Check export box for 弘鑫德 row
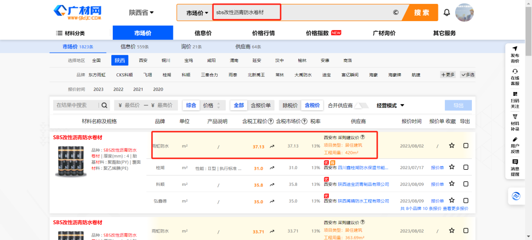The width and height of the screenshot is (532, 240). tap(466, 200)
